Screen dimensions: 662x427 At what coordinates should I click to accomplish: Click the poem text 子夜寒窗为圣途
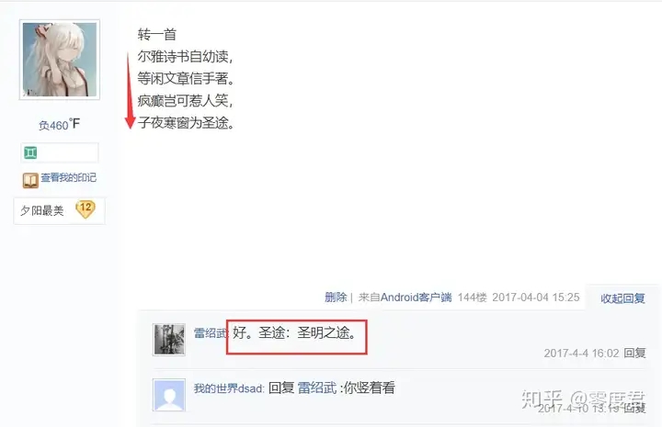[x=186, y=123]
